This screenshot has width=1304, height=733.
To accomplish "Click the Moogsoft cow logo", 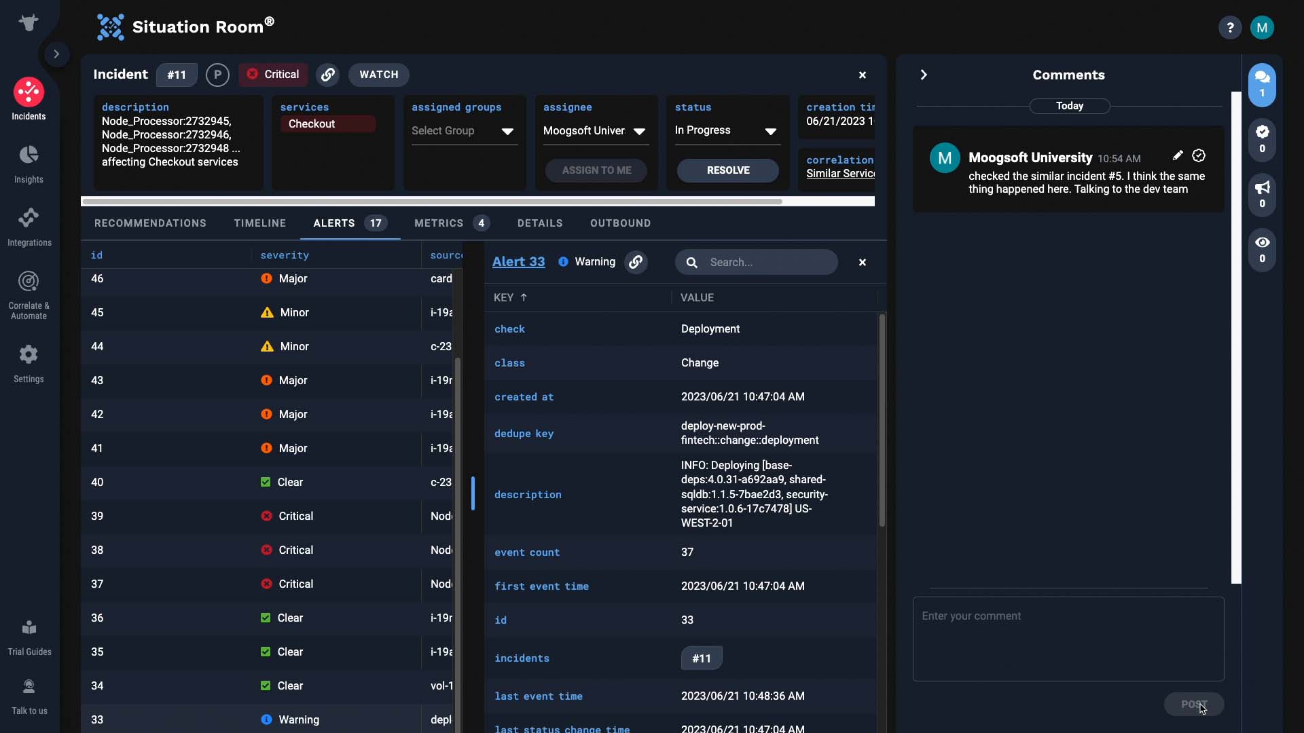I will 29,22.
